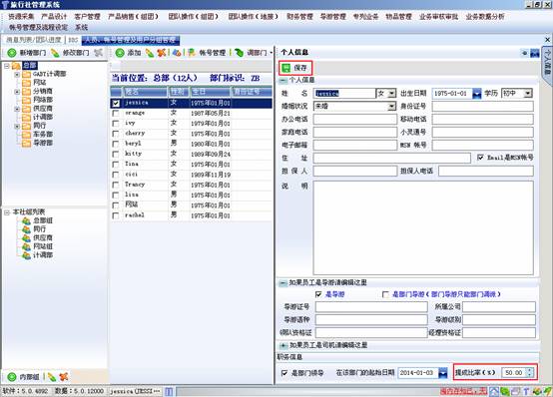Open the 系统 menu
This screenshot has width=553, height=397.
click(x=82, y=27)
